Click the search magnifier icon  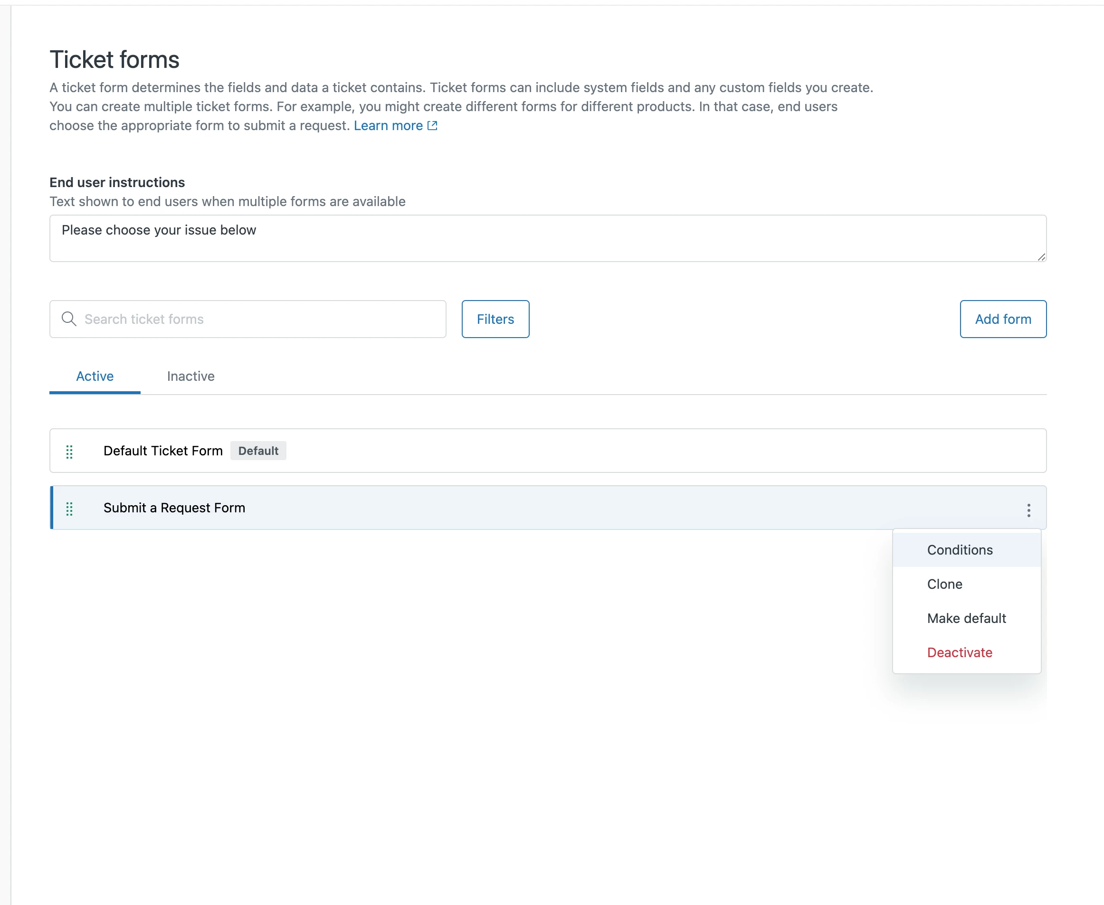[69, 319]
